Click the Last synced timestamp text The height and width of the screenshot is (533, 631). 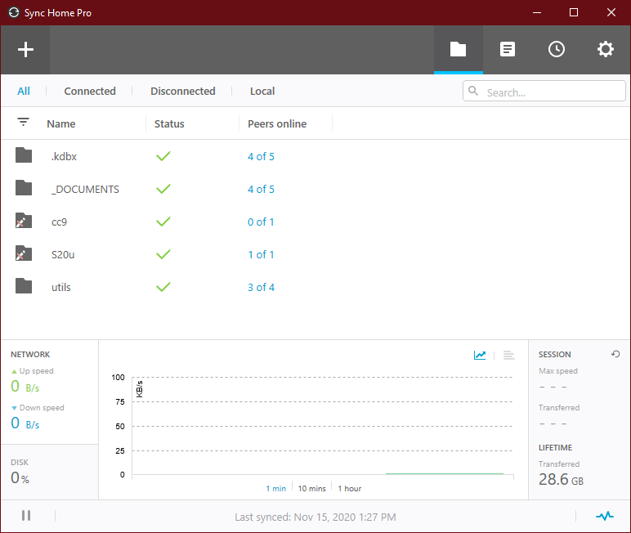[x=315, y=517]
